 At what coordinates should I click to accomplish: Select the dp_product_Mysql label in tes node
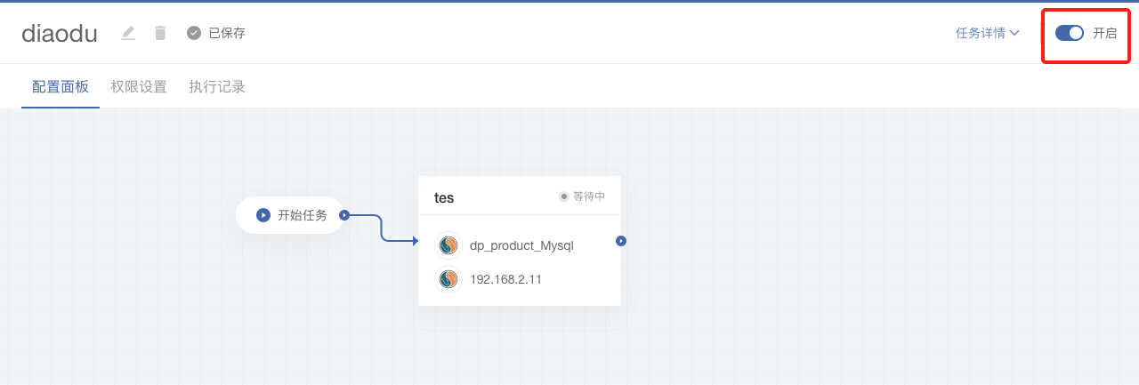click(x=521, y=245)
